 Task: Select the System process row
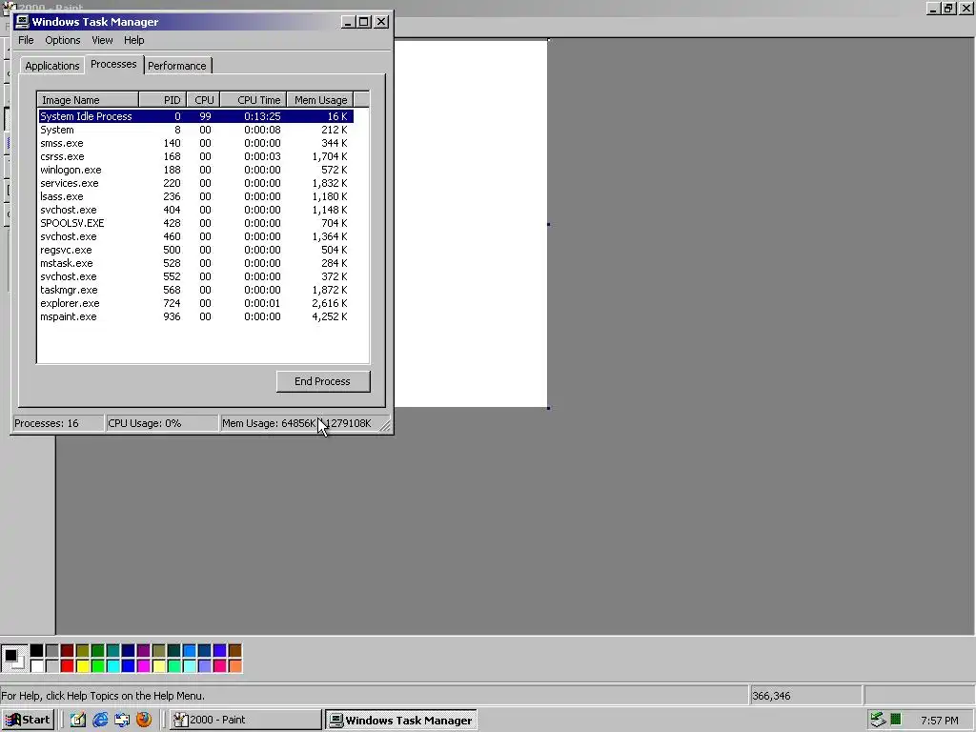(x=195, y=130)
